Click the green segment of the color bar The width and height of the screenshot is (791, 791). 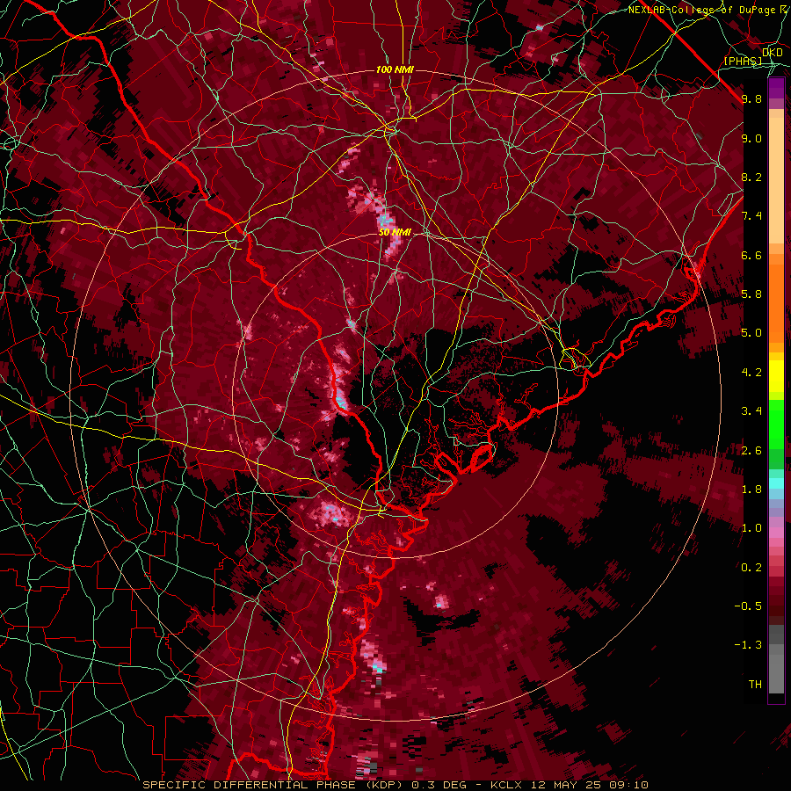click(x=776, y=426)
